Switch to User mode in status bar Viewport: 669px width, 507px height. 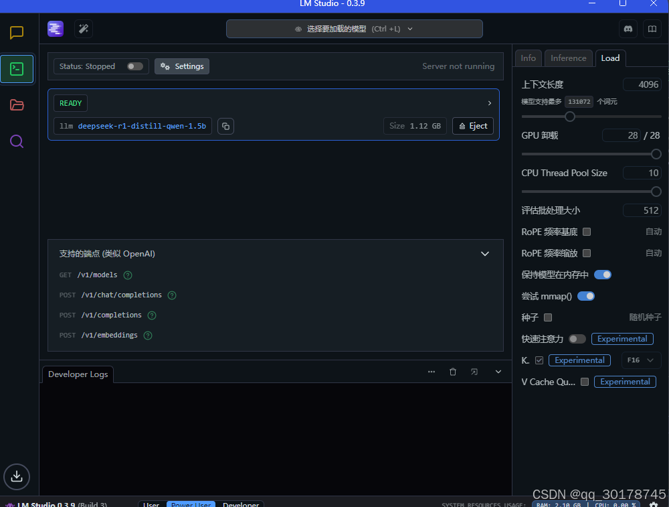(151, 504)
